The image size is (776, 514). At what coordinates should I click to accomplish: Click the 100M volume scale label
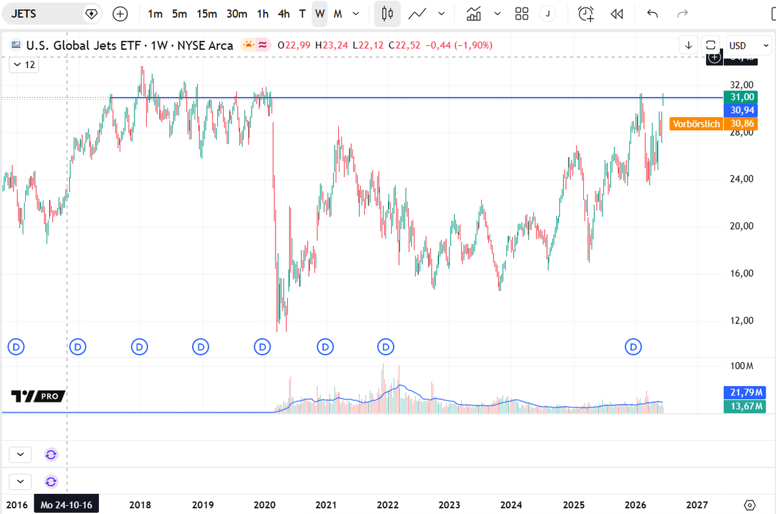click(x=742, y=366)
